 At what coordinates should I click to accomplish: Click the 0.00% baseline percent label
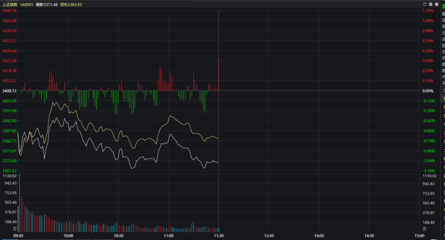(x=428, y=91)
